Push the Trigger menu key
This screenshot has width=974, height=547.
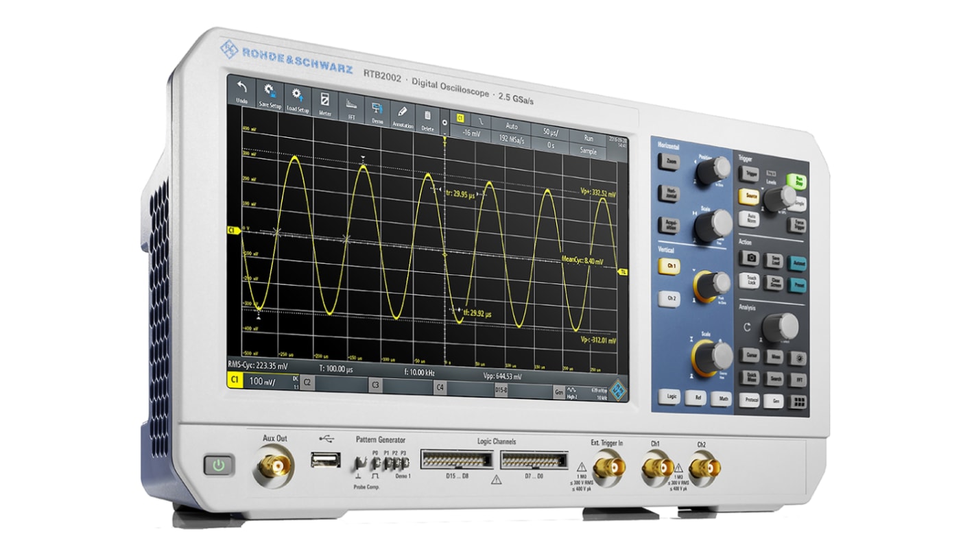click(749, 174)
